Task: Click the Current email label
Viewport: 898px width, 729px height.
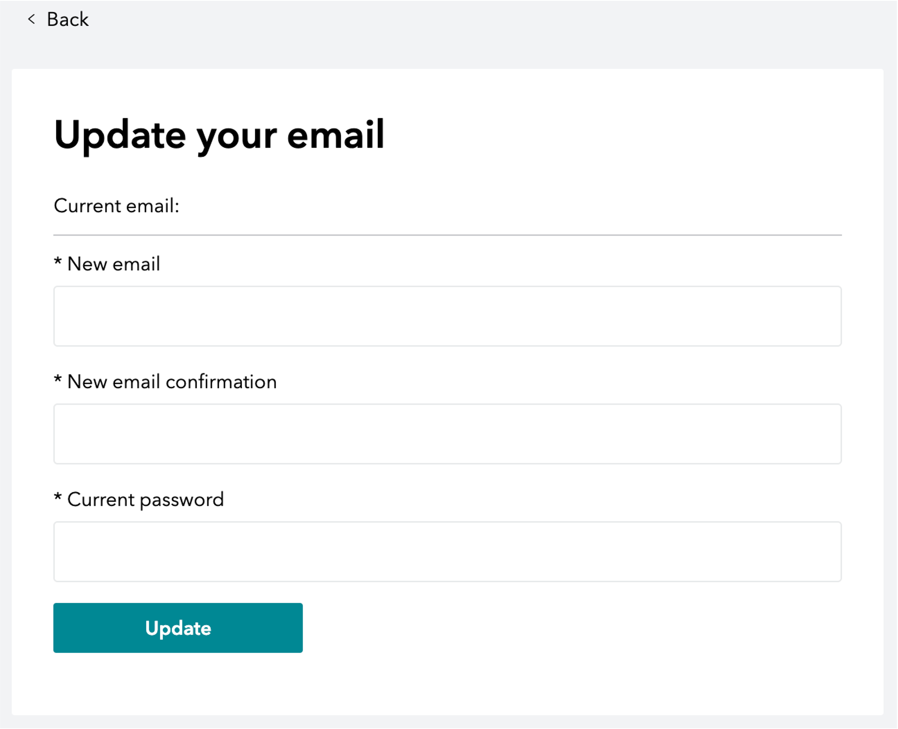Action: [116, 206]
